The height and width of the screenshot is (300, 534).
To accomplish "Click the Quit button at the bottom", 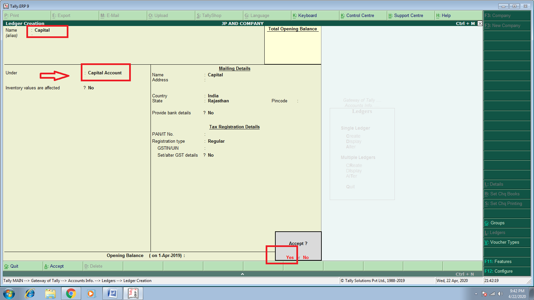I will [23, 266].
